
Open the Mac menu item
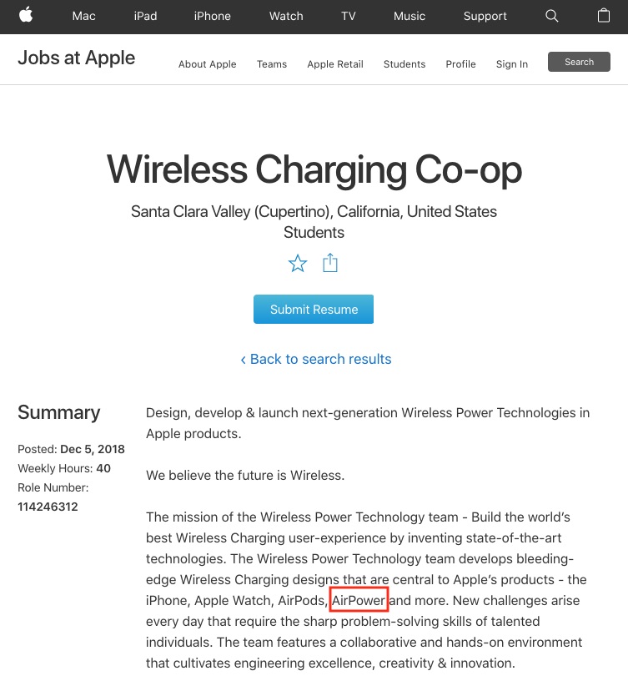coord(83,16)
